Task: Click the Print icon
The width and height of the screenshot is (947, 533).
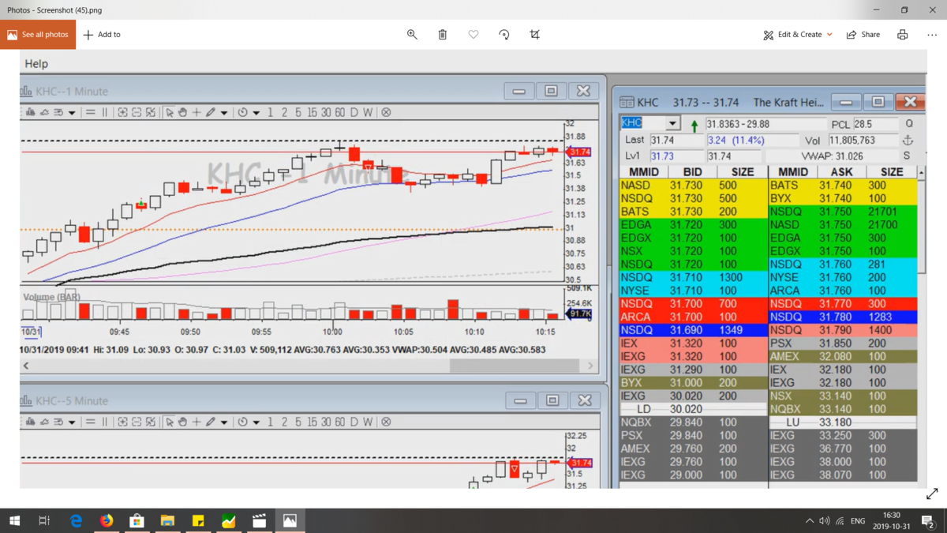Action: [x=902, y=35]
